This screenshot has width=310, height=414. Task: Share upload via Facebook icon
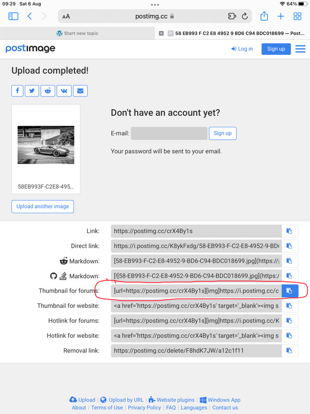coord(18,91)
